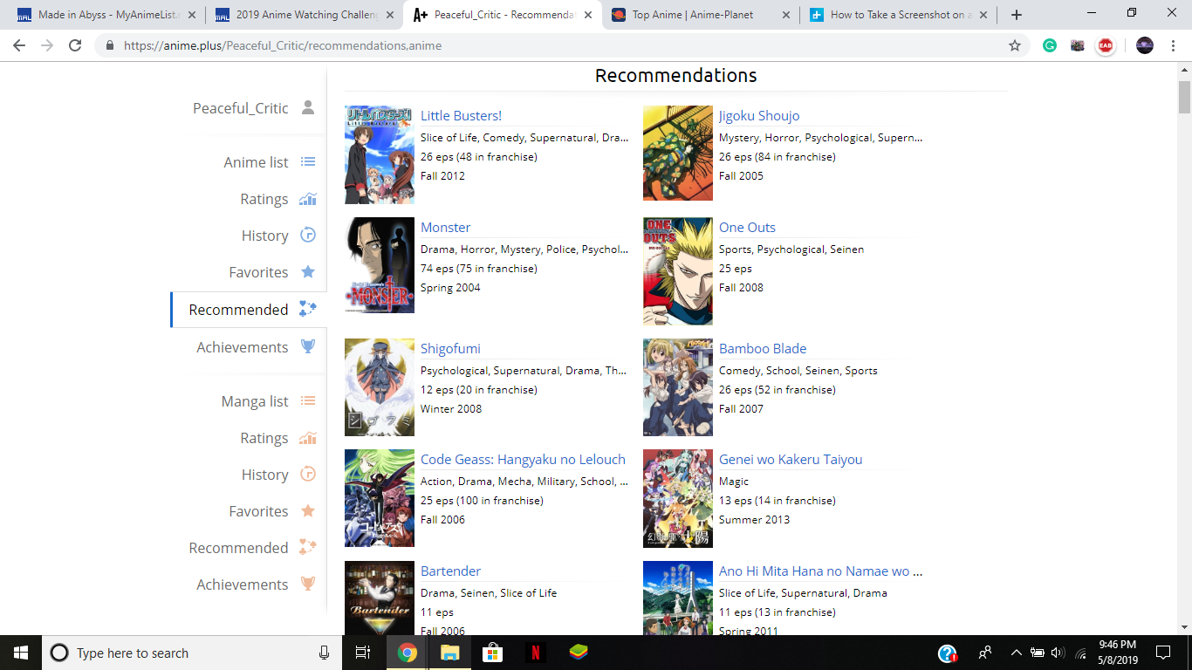
Task: Click the Bamboo Blade cover thumbnail
Action: click(678, 387)
